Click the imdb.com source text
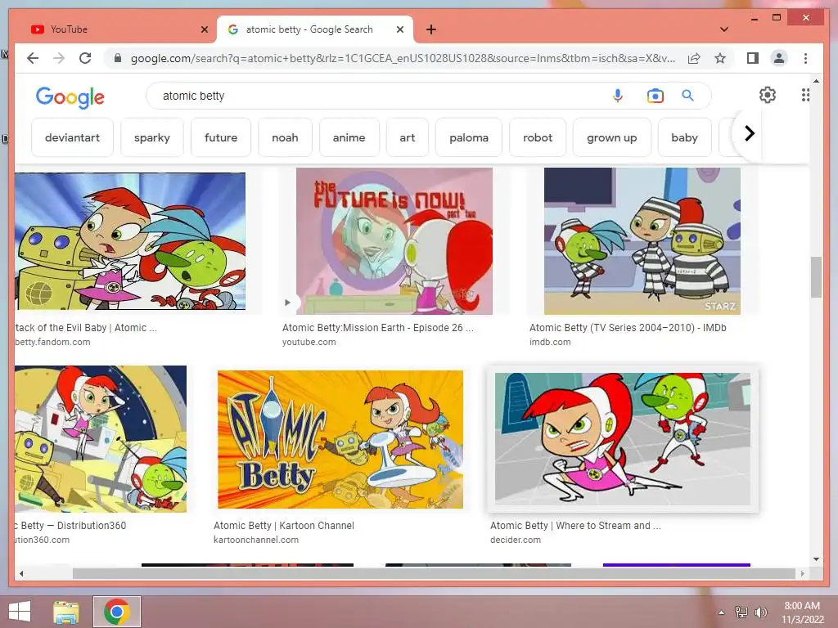The height and width of the screenshot is (628, 838). 550,343
